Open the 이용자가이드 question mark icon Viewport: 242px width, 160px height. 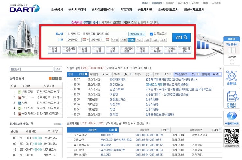[x=232, y=116]
